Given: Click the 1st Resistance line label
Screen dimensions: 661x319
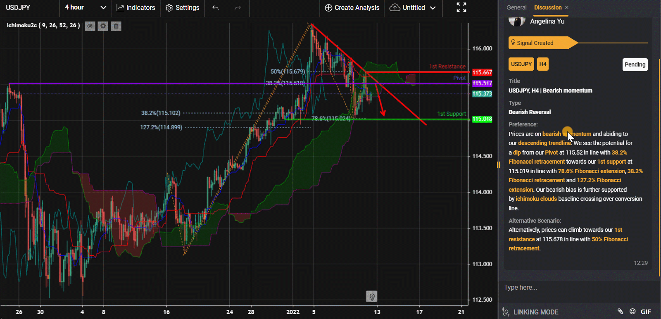Looking at the screenshot, I should coord(447,67).
